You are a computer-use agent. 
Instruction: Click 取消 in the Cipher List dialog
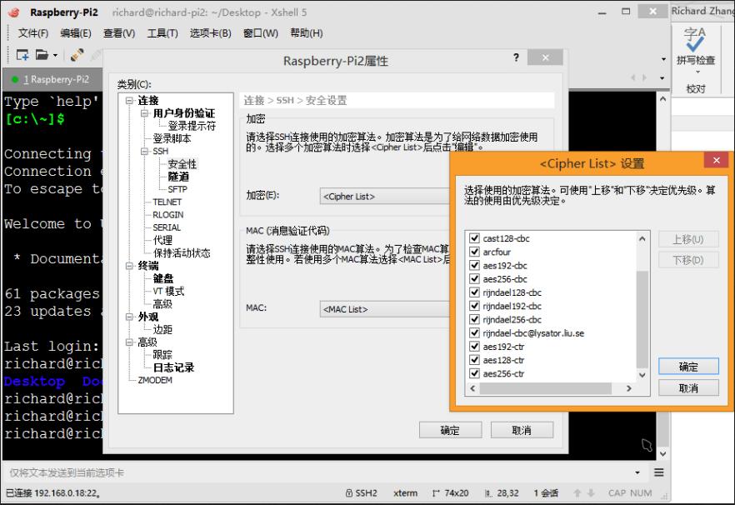click(688, 388)
